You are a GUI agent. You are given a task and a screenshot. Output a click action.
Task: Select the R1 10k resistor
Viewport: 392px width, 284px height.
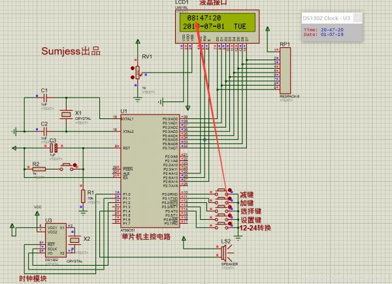(x=83, y=196)
